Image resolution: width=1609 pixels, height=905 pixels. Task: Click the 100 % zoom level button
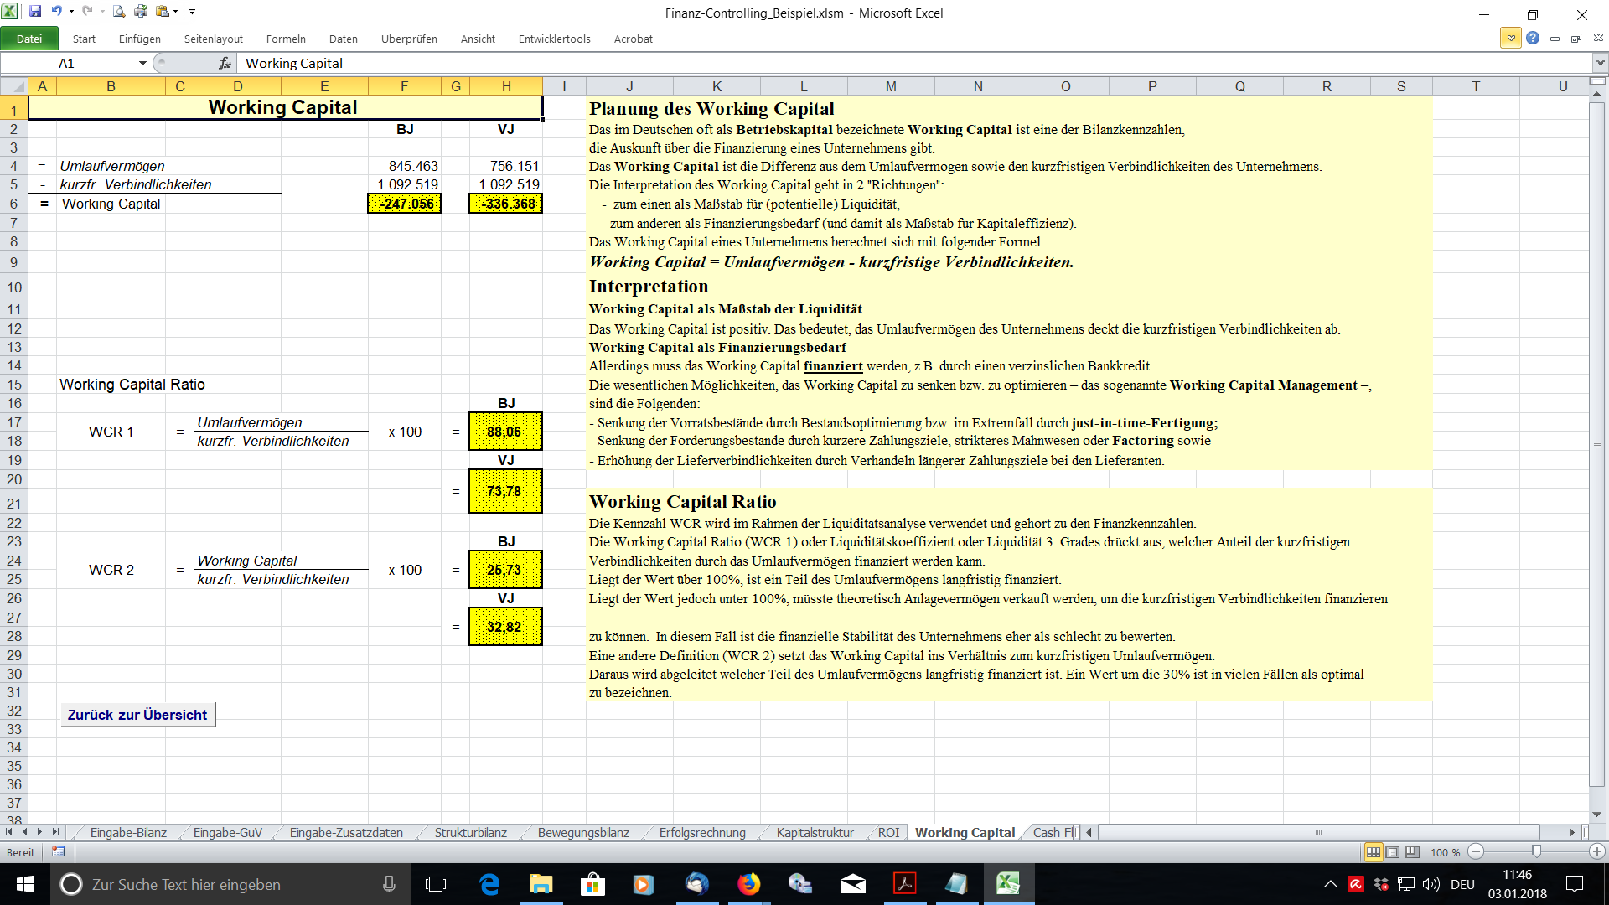pyautogui.click(x=1445, y=852)
